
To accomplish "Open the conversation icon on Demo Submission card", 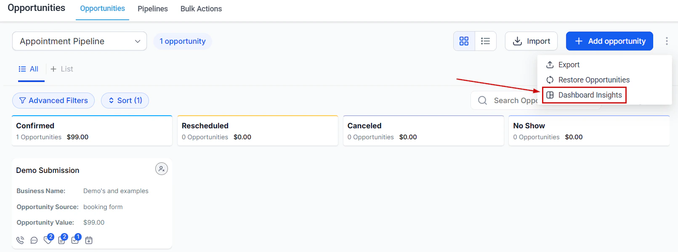I will pos(34,240).
